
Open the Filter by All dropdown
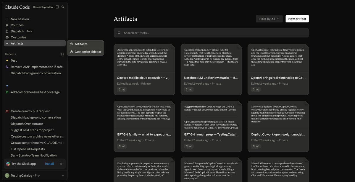pos(269,19)
